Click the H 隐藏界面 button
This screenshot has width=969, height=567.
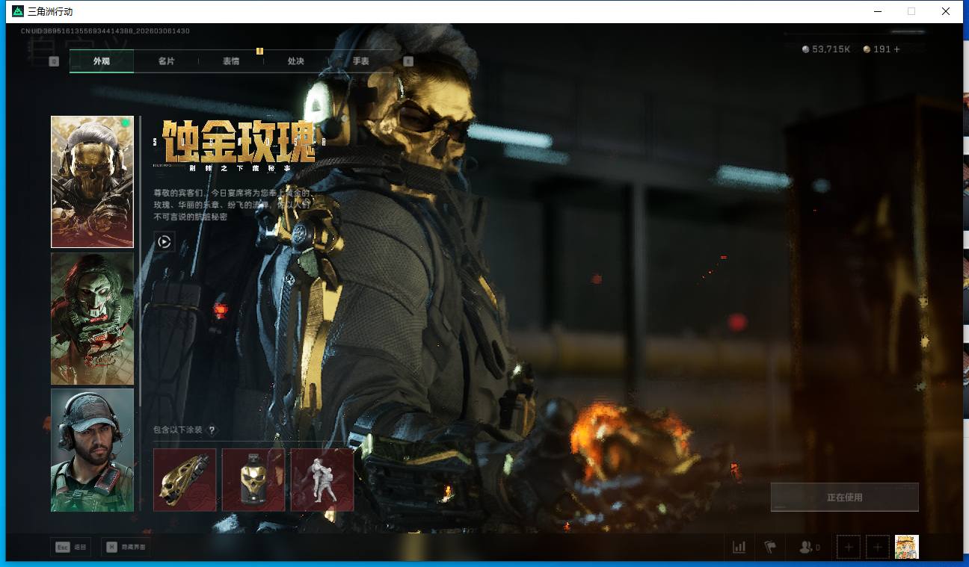126,548
